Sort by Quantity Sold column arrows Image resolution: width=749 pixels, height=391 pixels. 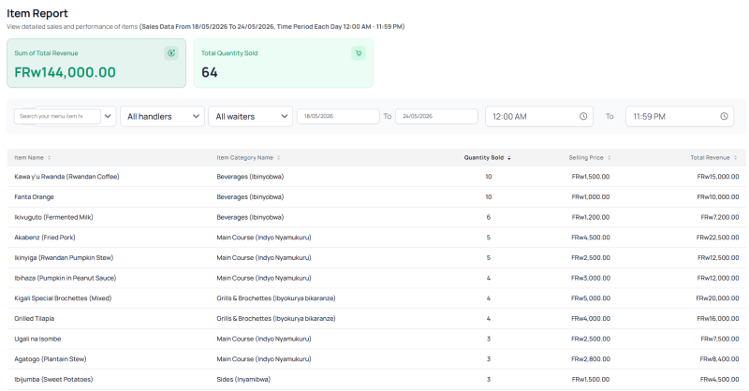coord(509,157)
